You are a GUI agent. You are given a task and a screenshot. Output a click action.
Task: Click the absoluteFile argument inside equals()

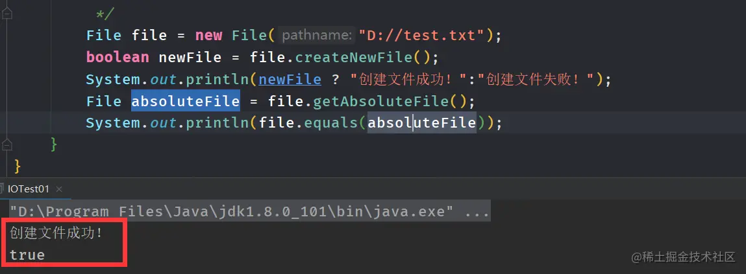tap(422, 123)
